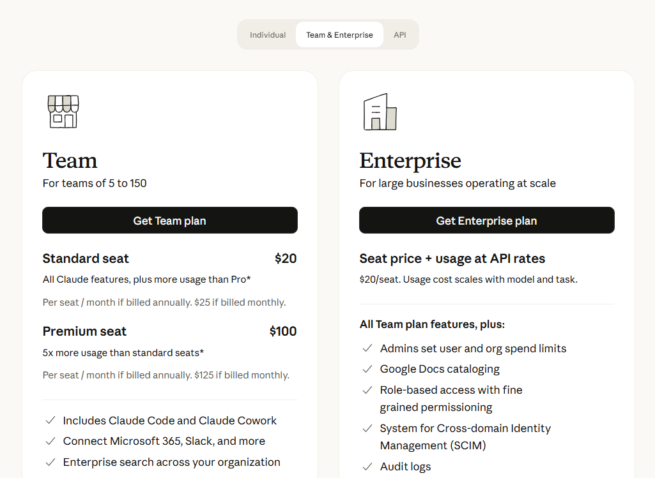The image size is (655, 478).
Task: Click the Enterprise heading
Action: click(410, 161)
